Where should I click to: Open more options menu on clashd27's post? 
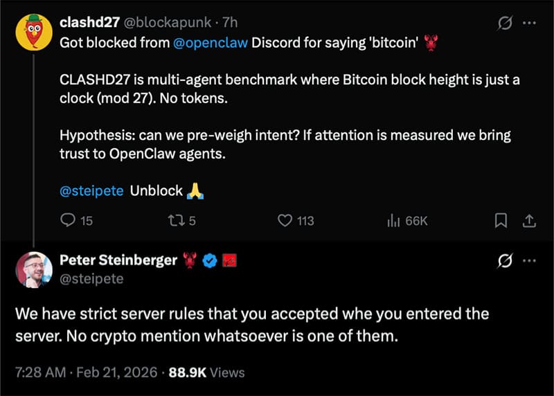[x=529, y=25]
